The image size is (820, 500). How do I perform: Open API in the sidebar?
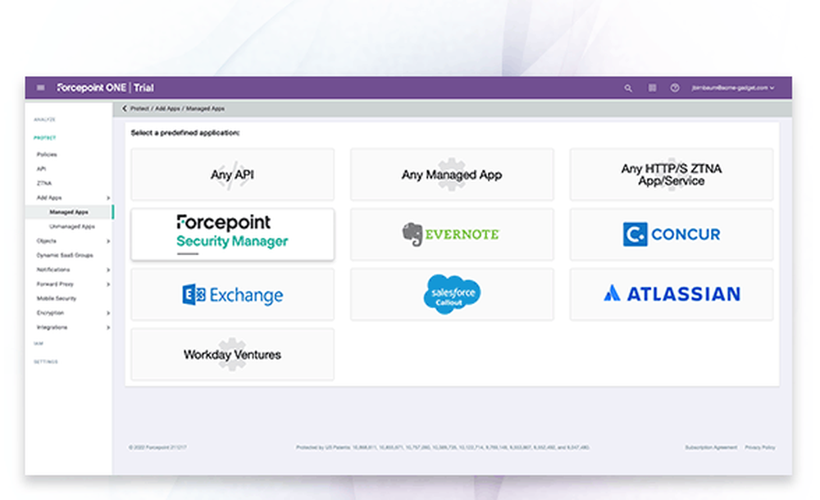(41, 169)
